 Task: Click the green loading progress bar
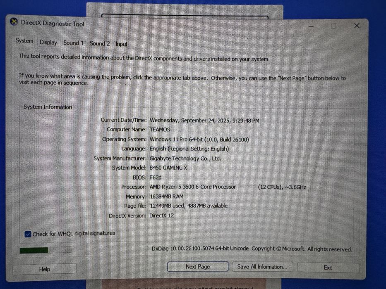[x=45, y=250]
